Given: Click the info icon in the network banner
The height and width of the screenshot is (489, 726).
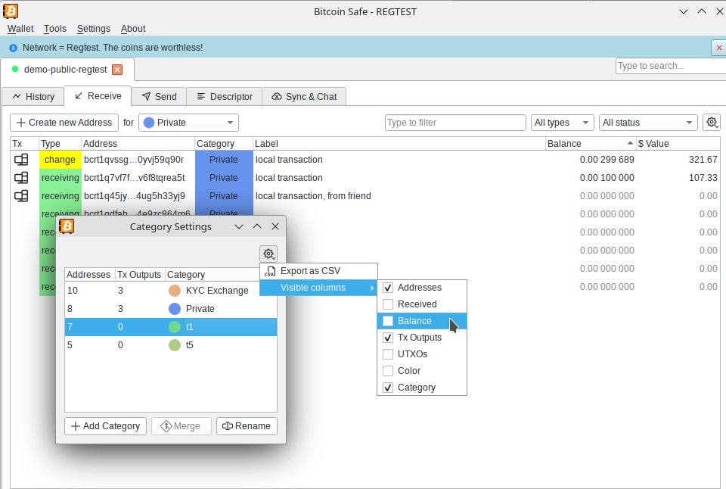Looking at the screenshot, I should [x=13, y=48].
